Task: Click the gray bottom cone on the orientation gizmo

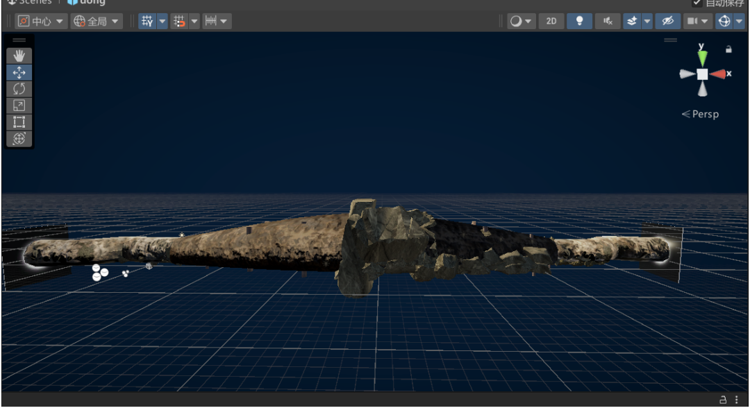Action: click(x=702, y=90)
